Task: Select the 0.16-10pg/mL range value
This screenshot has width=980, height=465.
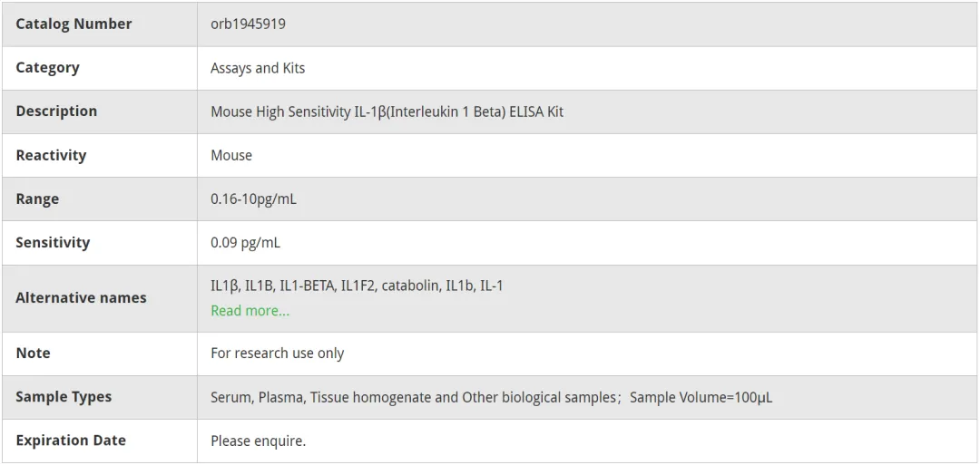Action: coord(253,199)
